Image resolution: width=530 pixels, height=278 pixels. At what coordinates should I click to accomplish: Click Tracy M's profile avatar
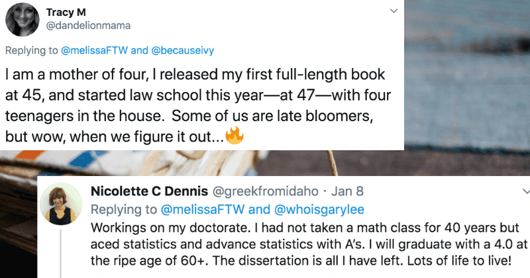(21, 20)
